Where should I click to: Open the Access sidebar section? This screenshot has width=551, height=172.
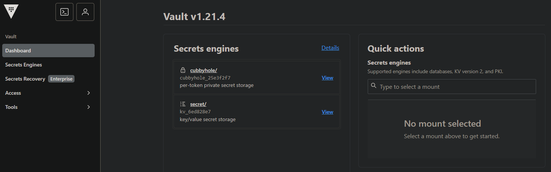tap(13, 93)
